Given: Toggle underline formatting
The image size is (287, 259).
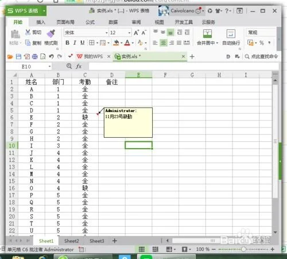Looking at the screenshot, I should pos(82,42).
